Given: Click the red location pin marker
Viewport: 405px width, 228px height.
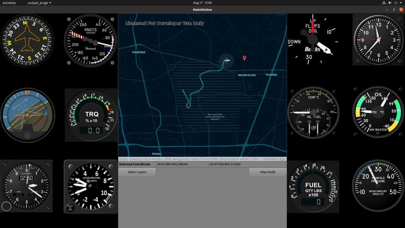Looking at the screenshot, I should pos(244,58).
